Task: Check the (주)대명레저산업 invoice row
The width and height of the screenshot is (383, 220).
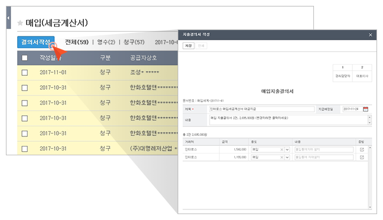Action: [x=25, y=149]
